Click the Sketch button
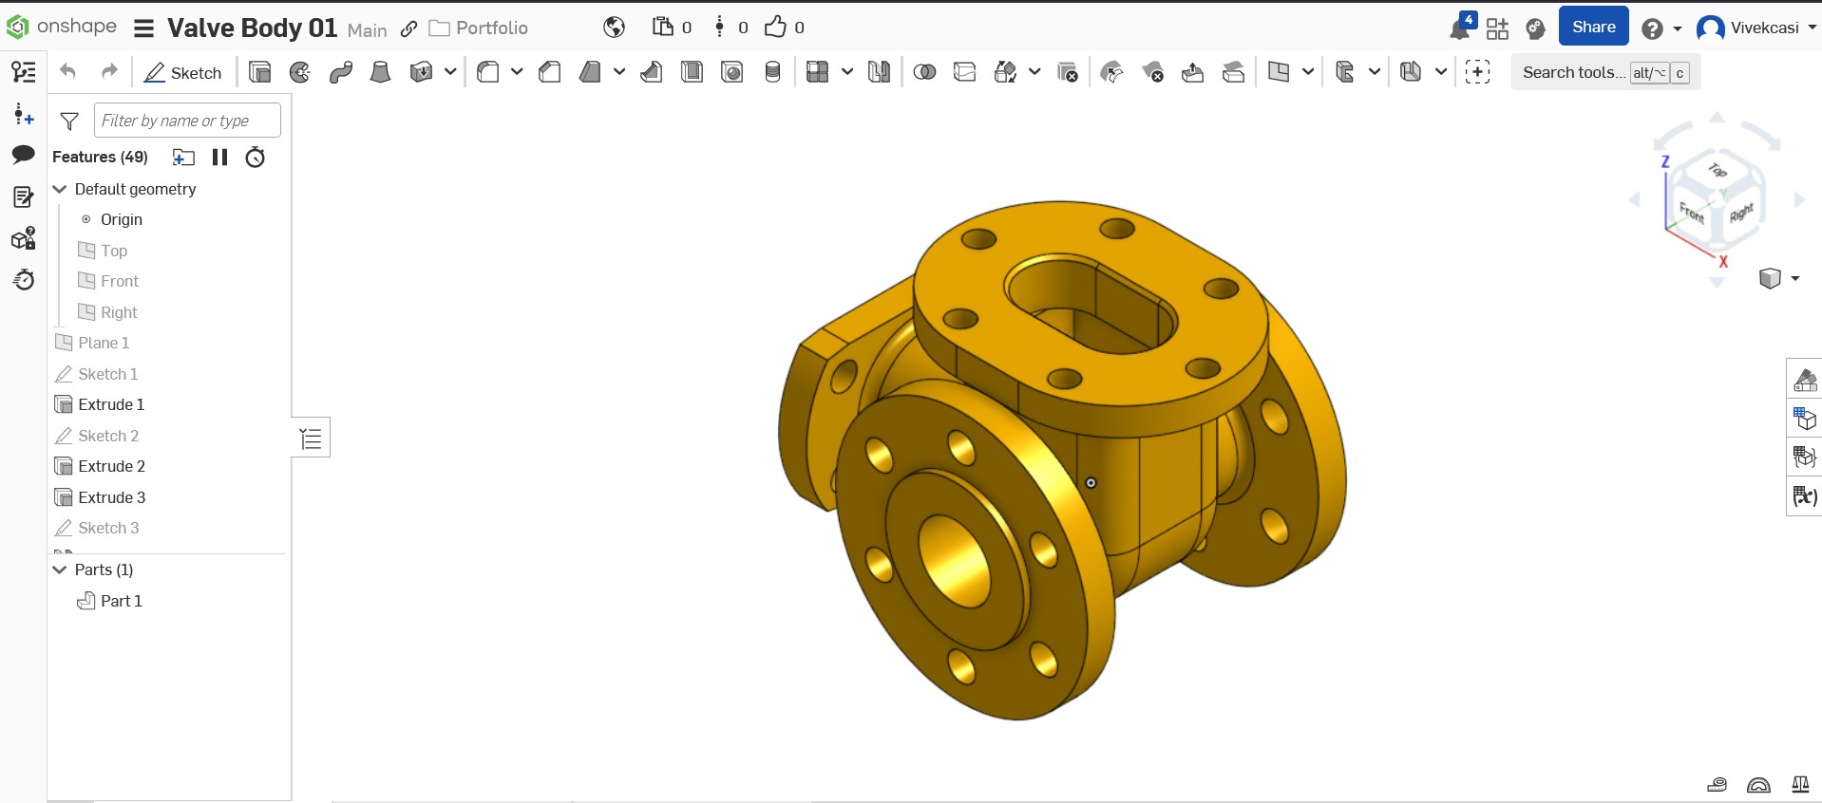The width and height of the screenshot is (1822, 803). tap(182, 73)
